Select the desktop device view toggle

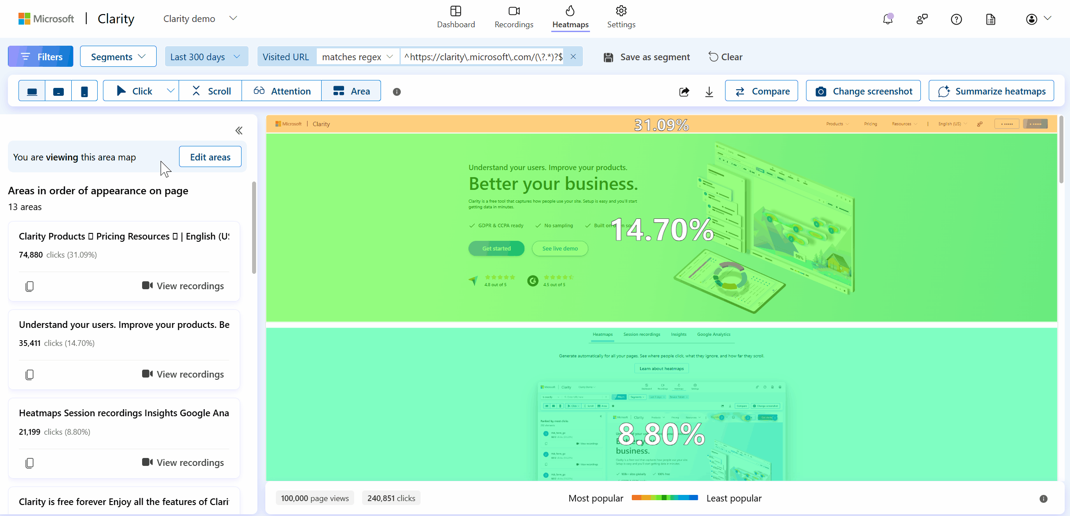point(31,91)
